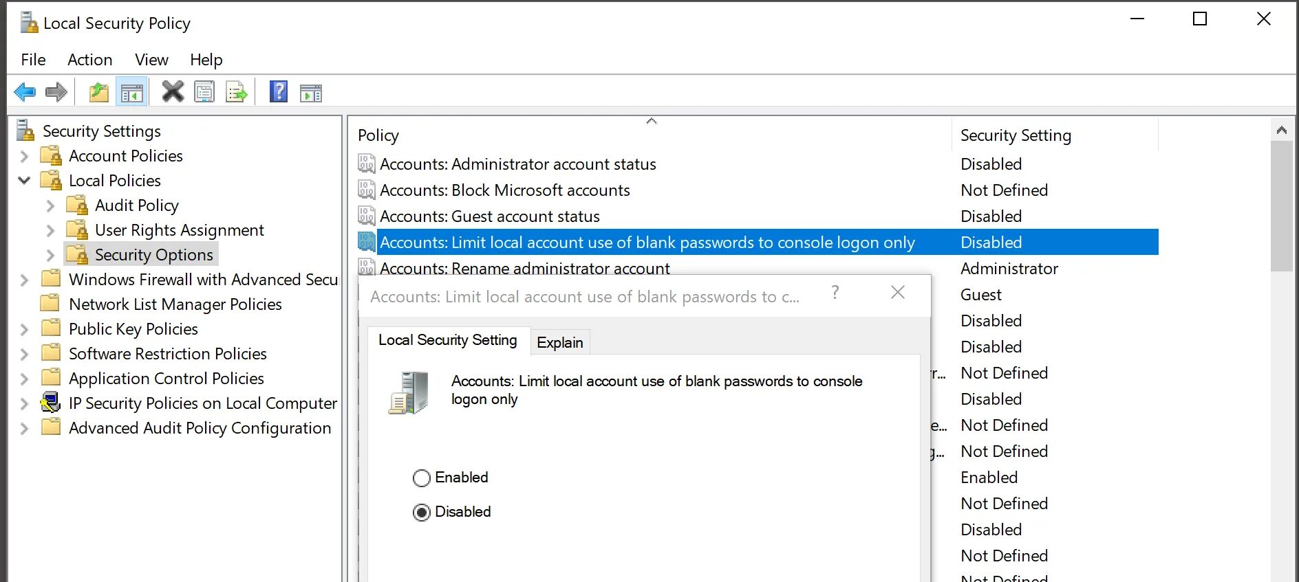Open the Action menu
The image size is (1299, 582).
[x=89, y=60]
